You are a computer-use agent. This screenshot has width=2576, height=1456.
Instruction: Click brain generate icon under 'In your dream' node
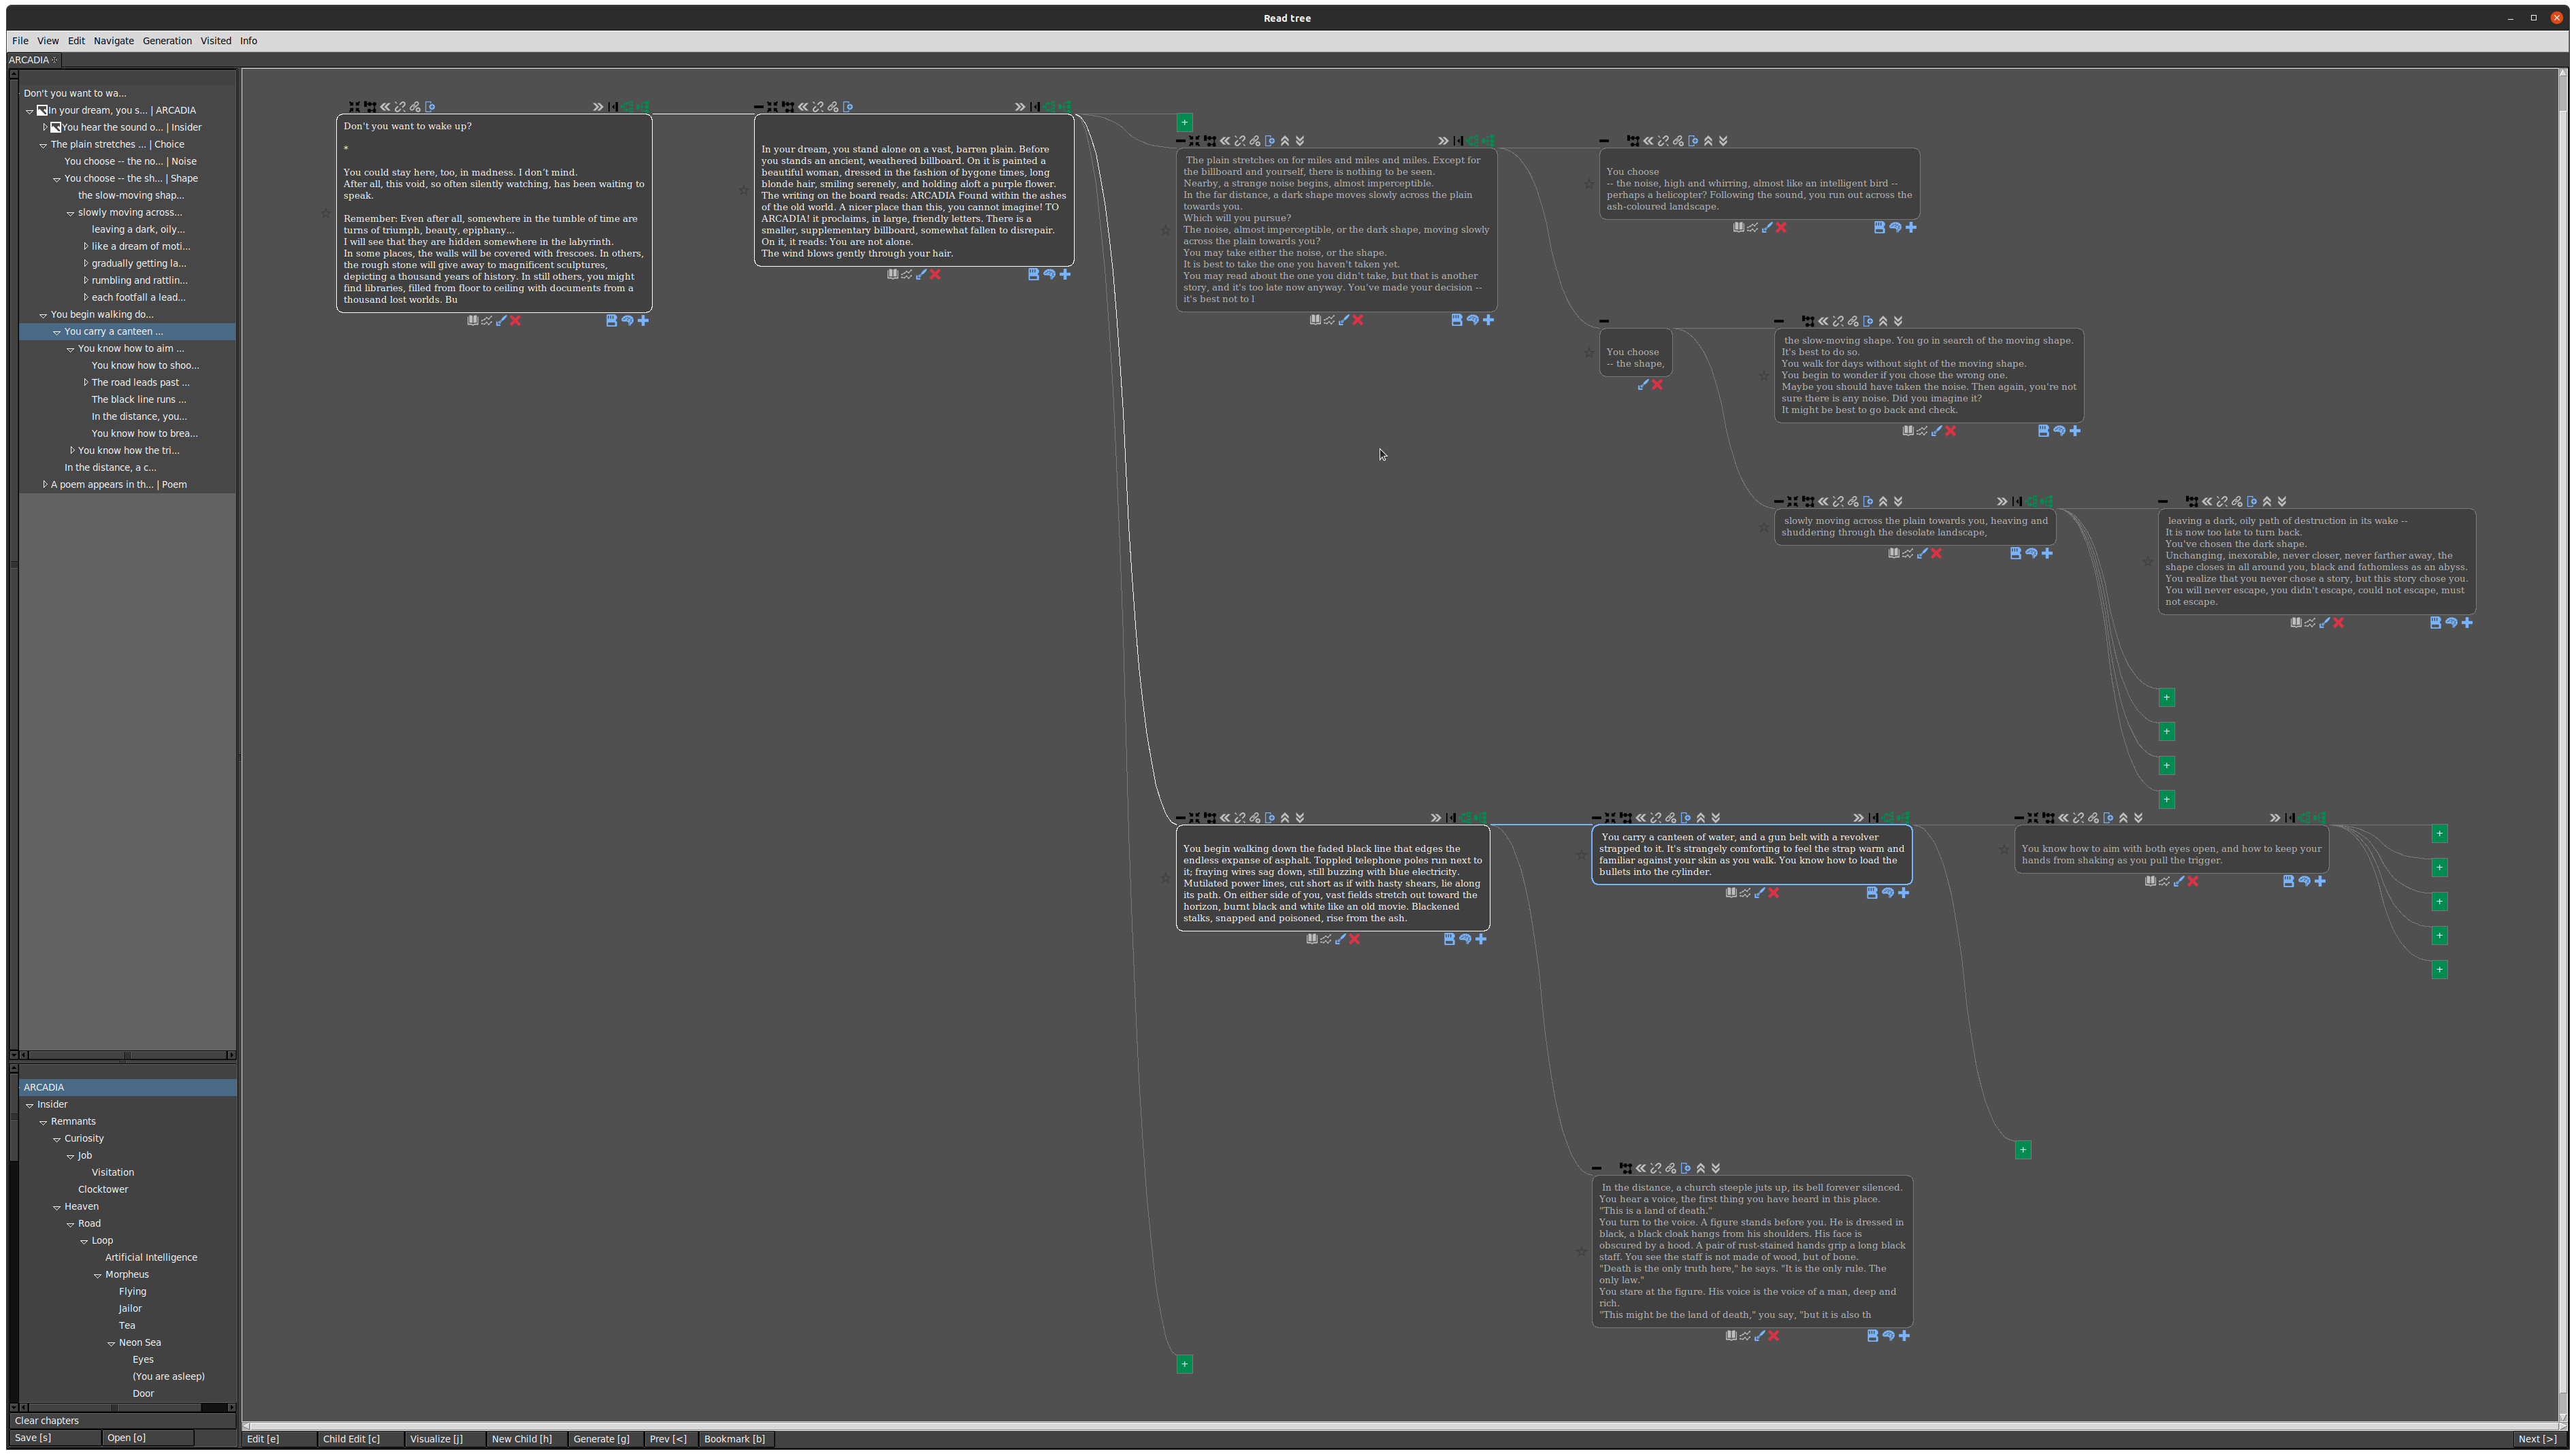[1049, 274]
